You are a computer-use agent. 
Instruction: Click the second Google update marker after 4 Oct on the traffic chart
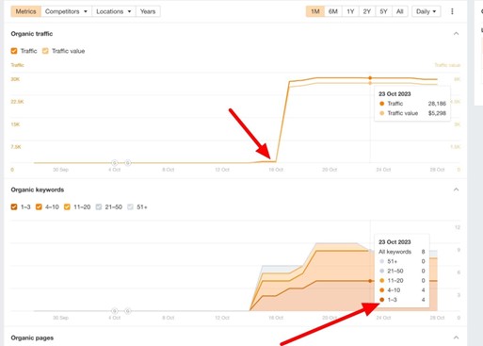pos(128,163)
